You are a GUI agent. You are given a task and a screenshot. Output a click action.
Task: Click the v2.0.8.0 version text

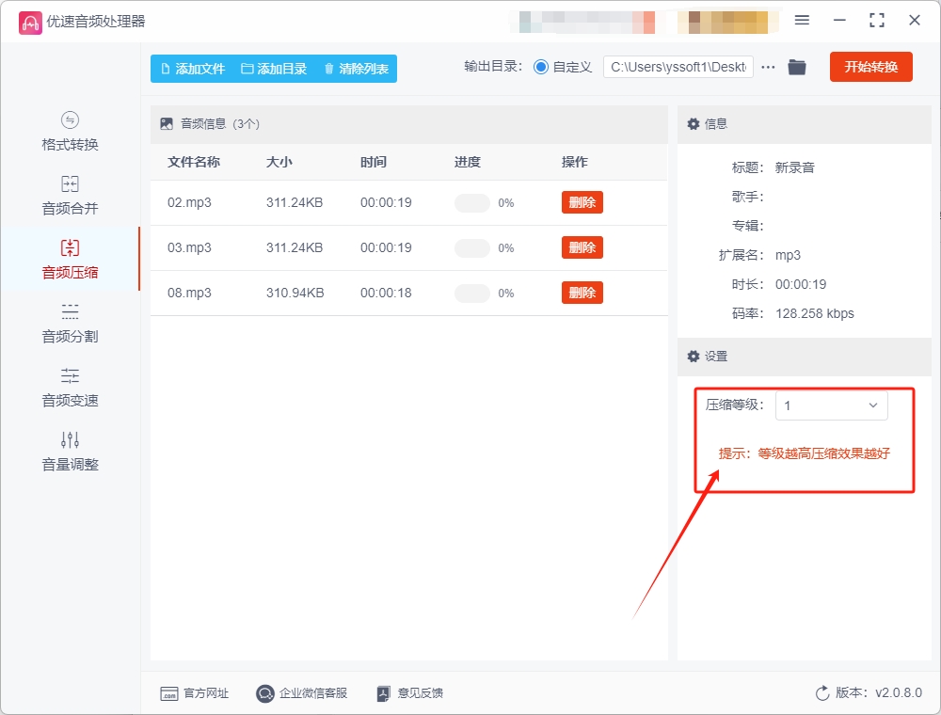(899, 692)
